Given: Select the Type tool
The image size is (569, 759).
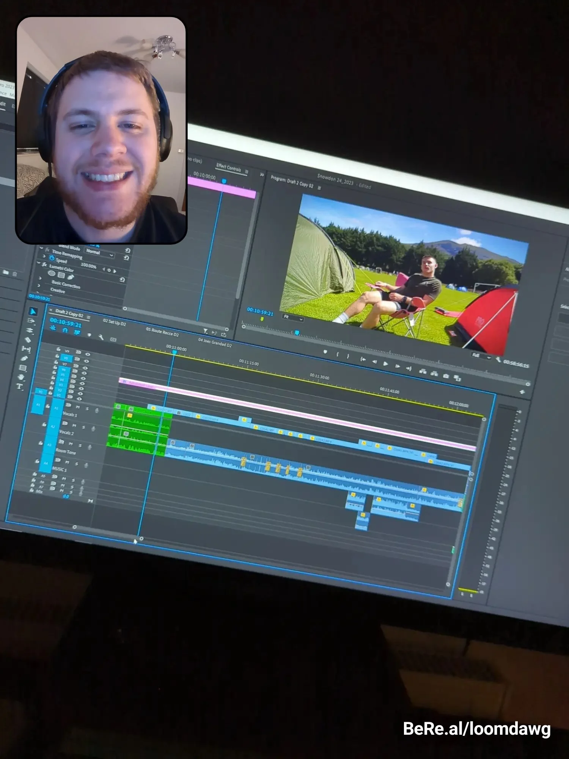Looking at the screenshot, I should [19, 386].
